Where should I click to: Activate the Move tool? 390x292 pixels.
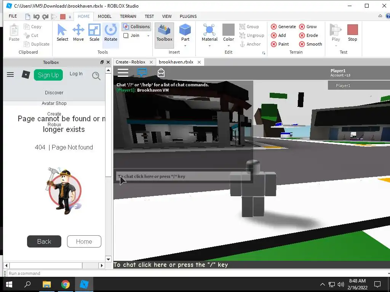tap(78, 33)
